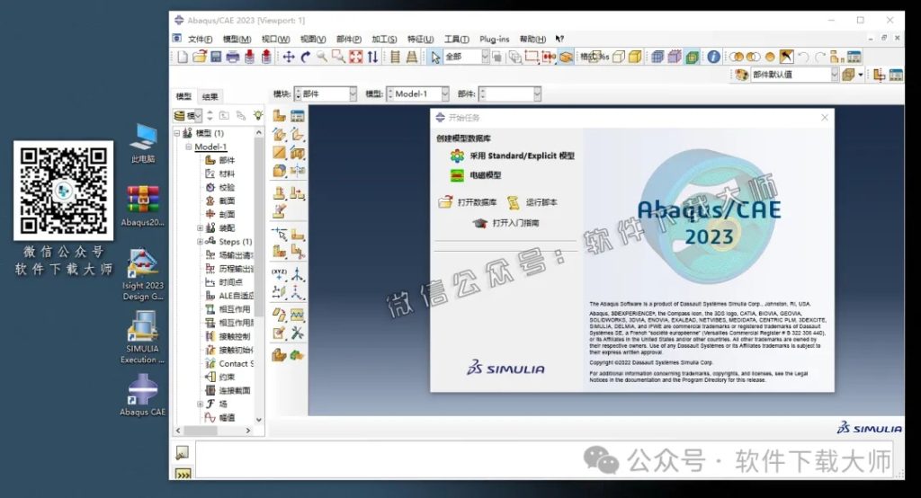Click the model tree vertical scroll down arrow

[259, 419]
